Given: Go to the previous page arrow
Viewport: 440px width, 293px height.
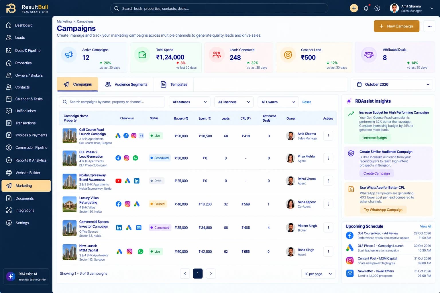Looking at the screenshot, I should tap(185, 274).
